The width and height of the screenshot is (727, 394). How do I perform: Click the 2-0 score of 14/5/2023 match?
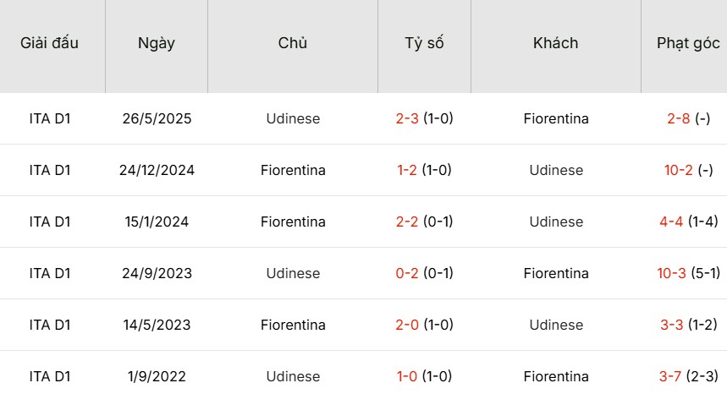click(408, 325)
